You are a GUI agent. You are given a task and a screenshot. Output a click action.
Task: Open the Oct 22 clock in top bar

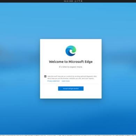click(68, 1)
